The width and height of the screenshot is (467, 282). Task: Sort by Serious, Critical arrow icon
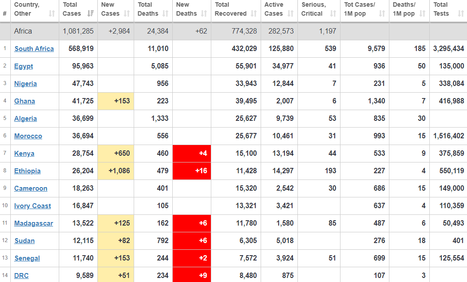[x=333, y=13]
